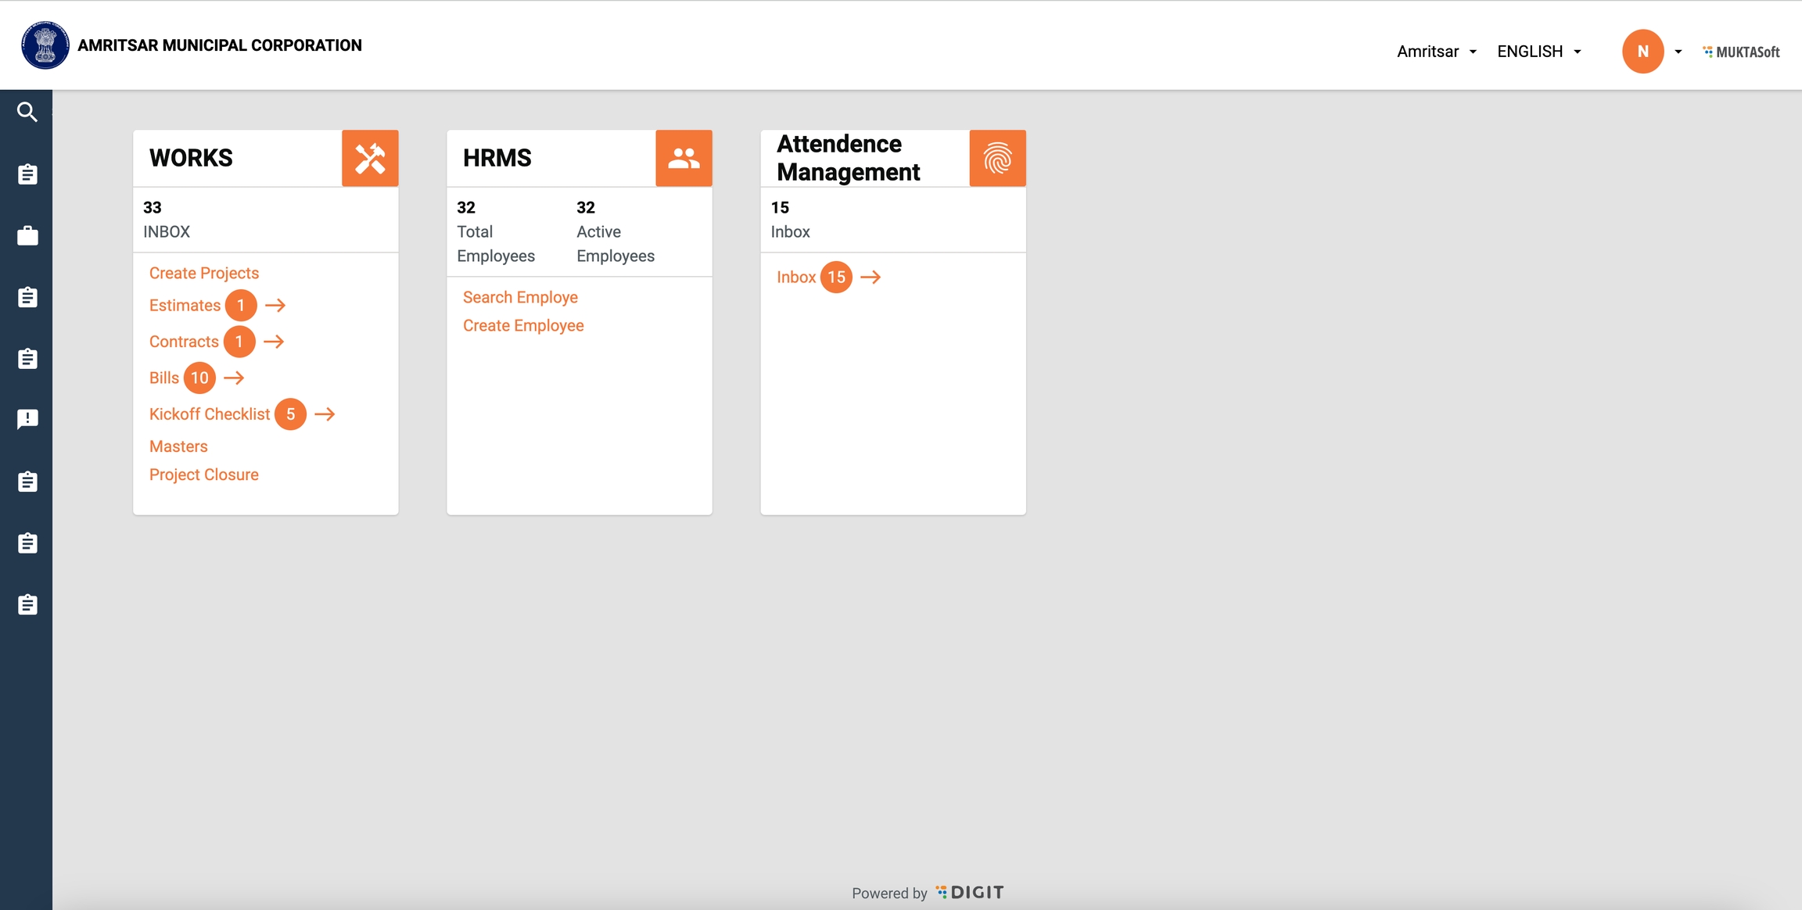The width and height of the screenshot is (1802, 910).
Task: Click Create Employee link
Action: [x=523, y=325]
